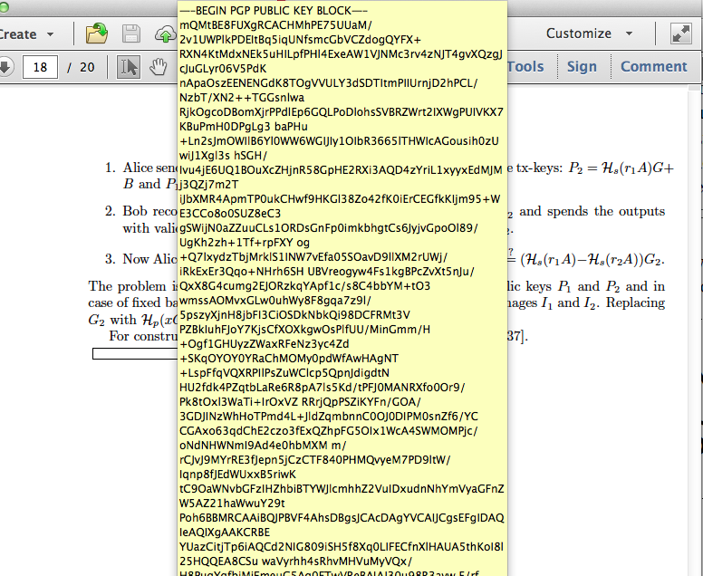
Task: Click the text 'KBuPmH0DPgLg3 baPHu'
Action: pyautogui.click(x=244, y=127)
